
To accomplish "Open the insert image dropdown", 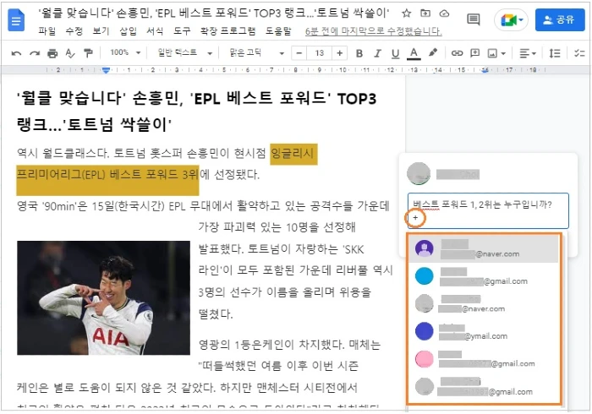I will pos(496,53).
